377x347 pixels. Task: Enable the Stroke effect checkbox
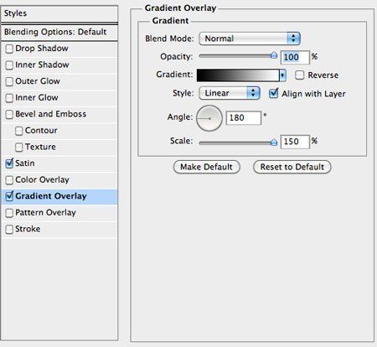coord(9,229)
